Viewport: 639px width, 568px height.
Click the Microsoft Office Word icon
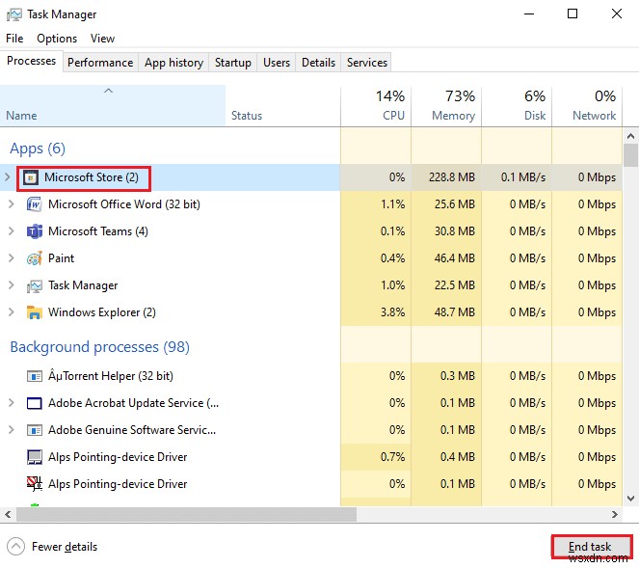tap(35, 204)
